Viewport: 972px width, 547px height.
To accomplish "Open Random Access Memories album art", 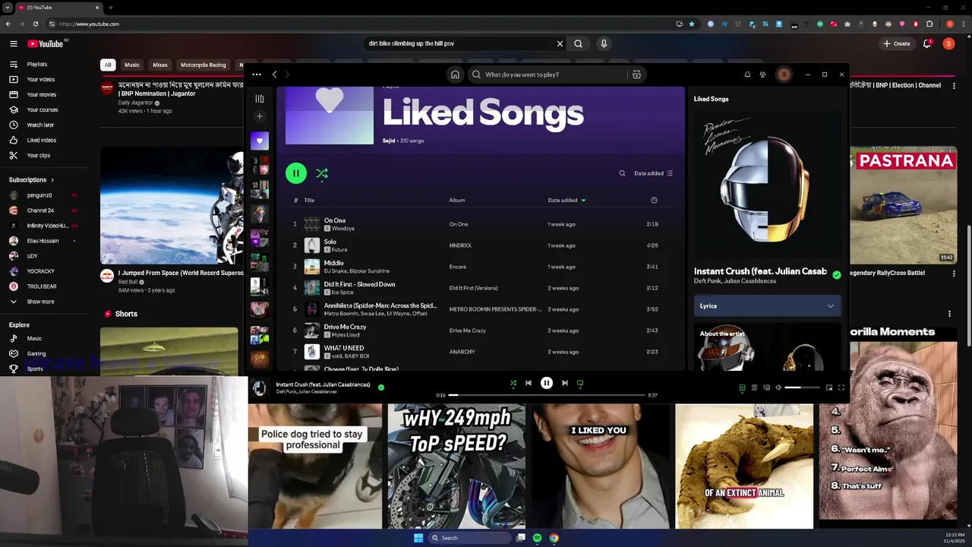I will (767, 185).
